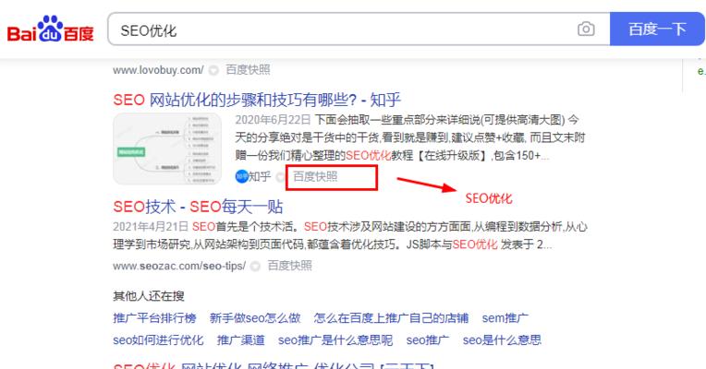This screenshot has height=369, width=706.
Task: Search related term 怎么在百度上推广自己的店铺
Action: (391, 318)
